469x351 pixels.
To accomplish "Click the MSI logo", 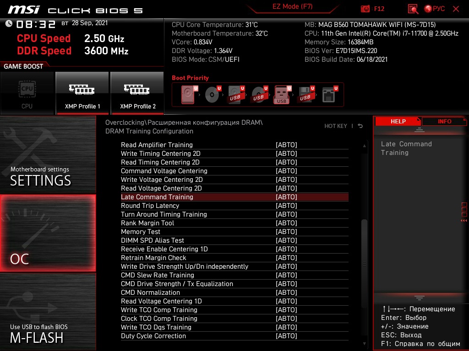I will tap(24, 10).
